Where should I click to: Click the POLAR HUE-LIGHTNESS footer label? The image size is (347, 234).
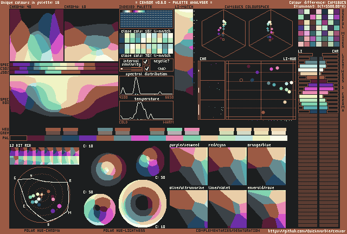124,230
